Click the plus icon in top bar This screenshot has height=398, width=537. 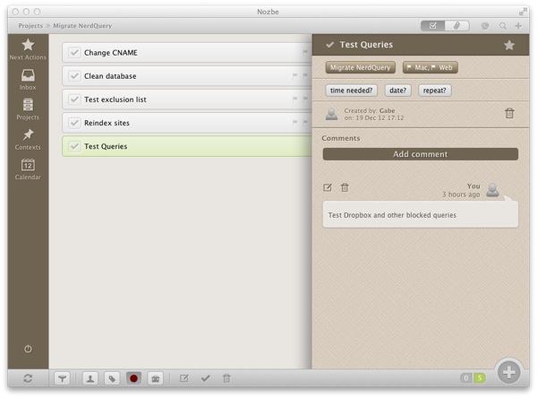click(x=518, y=26)
